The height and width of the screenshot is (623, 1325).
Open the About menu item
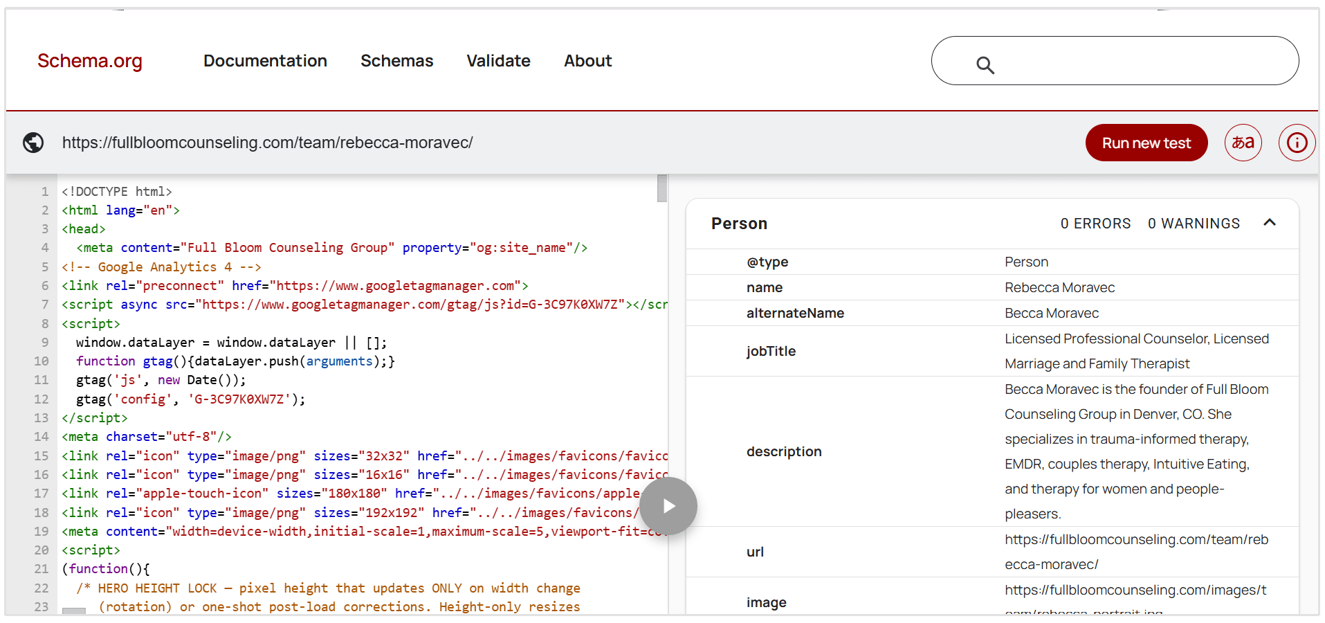(x=587, y=61)
